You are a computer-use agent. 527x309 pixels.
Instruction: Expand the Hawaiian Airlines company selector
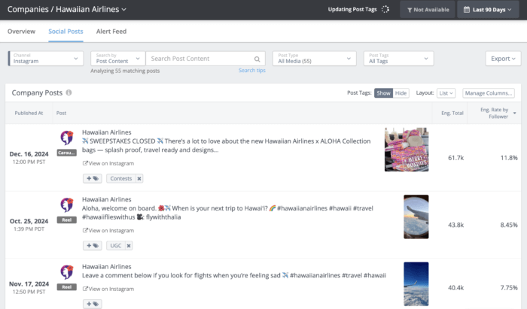point(91,9)
